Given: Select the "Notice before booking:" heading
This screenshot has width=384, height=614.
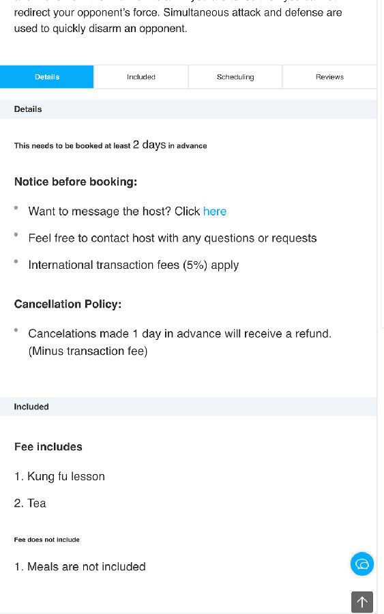Looking at the screenshot, I should 76,181.
